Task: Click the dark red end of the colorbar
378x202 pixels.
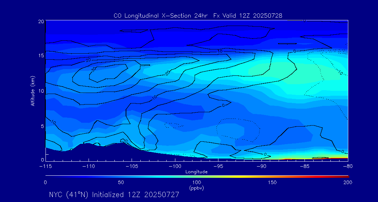Action: coord(346,177)
